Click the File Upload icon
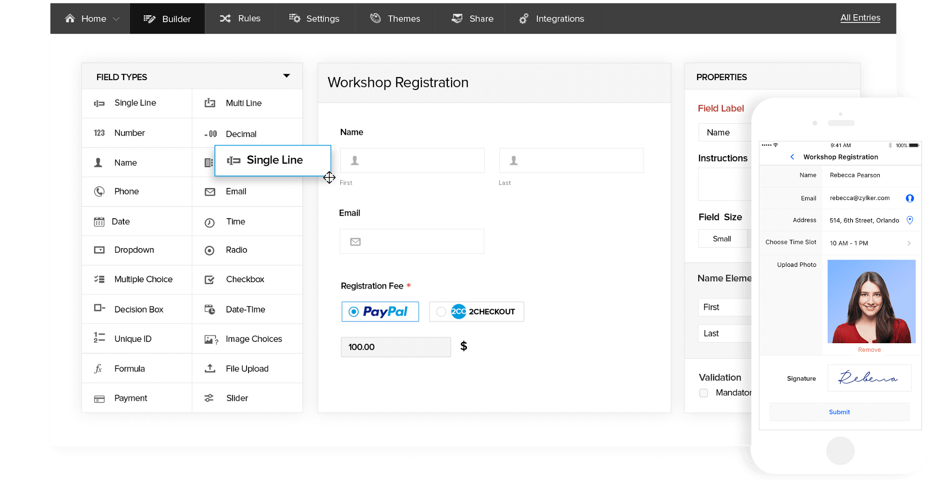The image size is (930, 483). (209, 368)
